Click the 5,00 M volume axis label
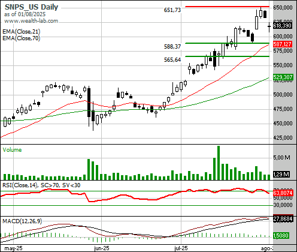Screen dimensions: 297x252 (281, 158)
